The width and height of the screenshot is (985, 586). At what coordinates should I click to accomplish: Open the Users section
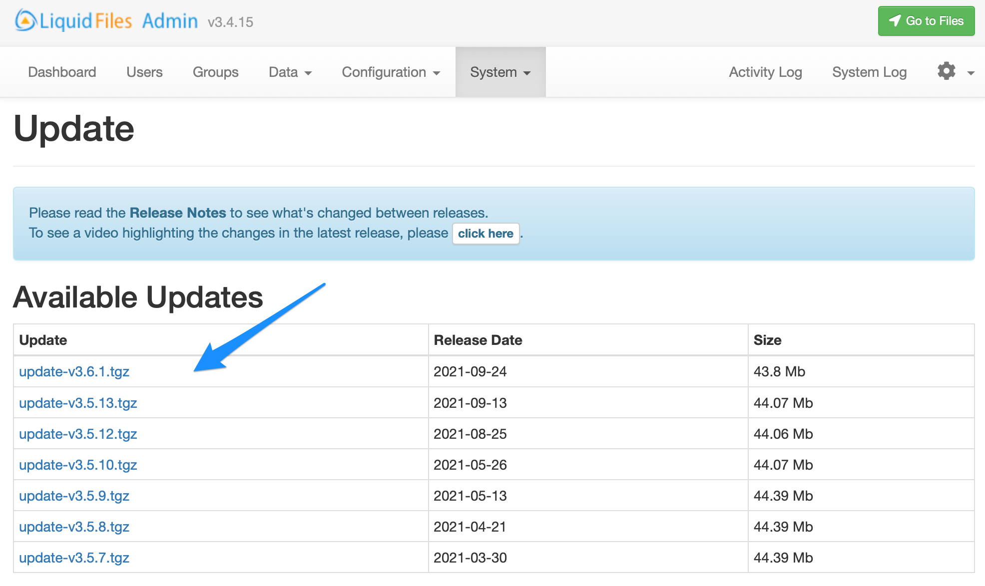pyautogui.click(x=144, y=72)
